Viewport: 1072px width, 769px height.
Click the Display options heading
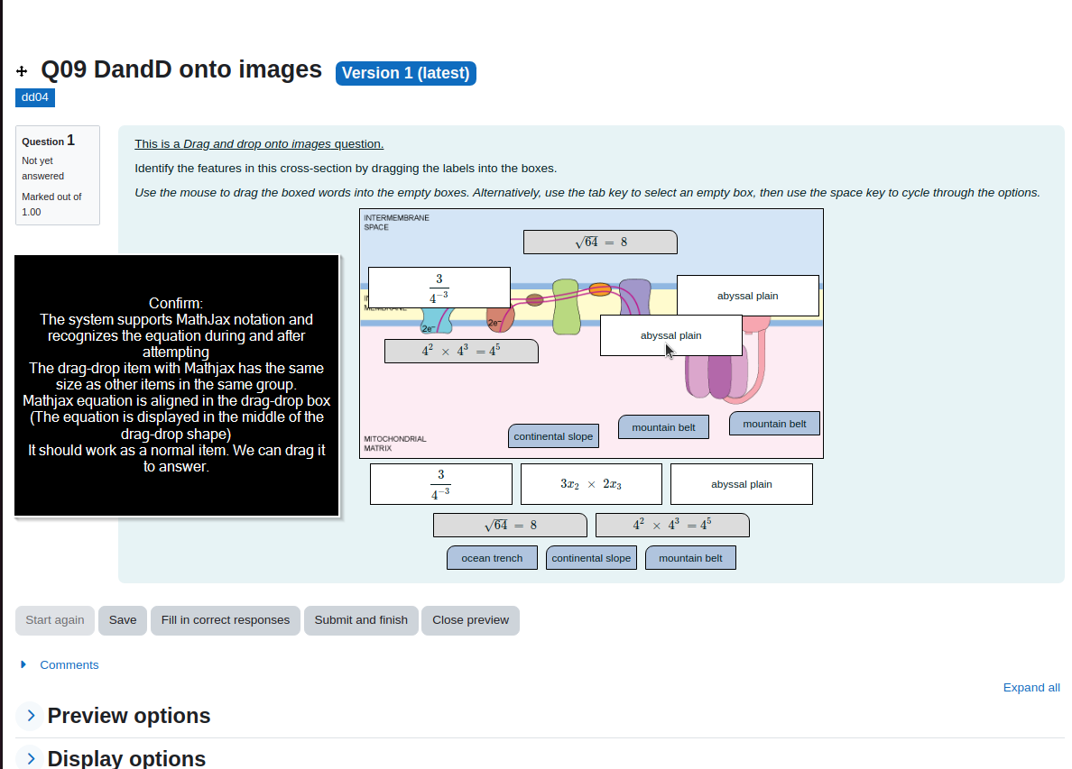pyautogui.click(x=126, y=759)
